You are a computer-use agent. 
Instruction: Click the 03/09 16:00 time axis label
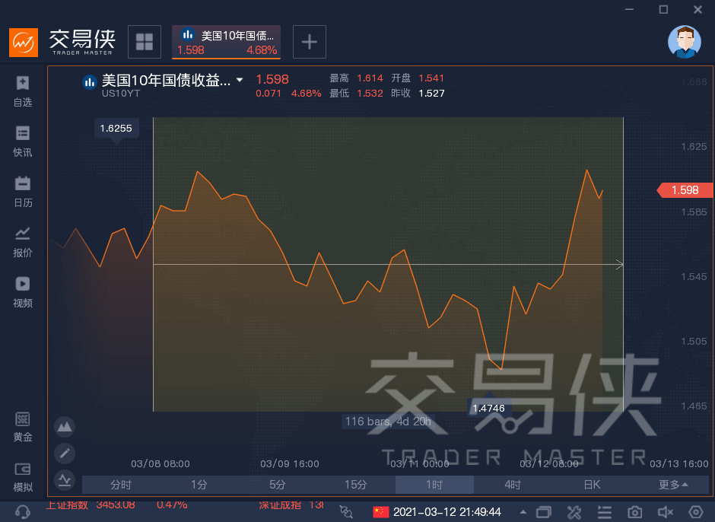coord(290,464)
